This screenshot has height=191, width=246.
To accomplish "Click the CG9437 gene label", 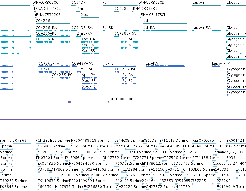I will tap(78, 3).
